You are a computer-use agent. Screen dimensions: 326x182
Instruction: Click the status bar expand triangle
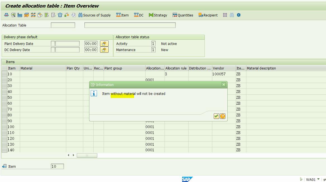(x=301, y=179)
